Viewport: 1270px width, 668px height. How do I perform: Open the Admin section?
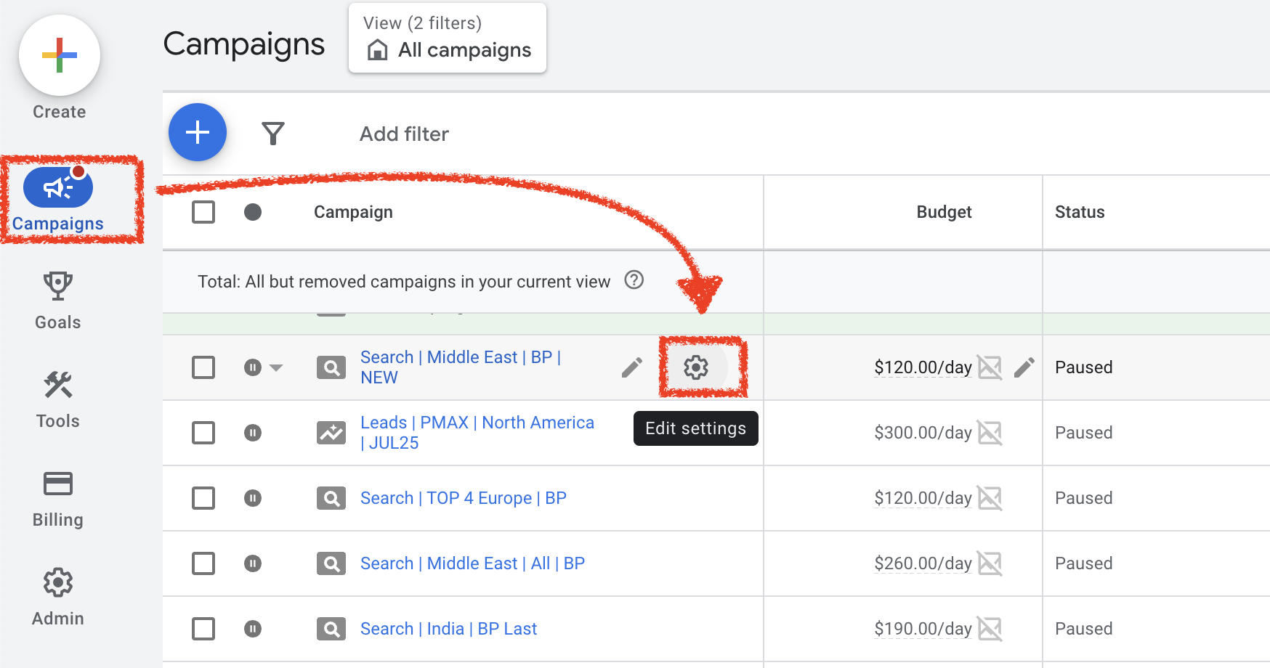coord(57,593)
